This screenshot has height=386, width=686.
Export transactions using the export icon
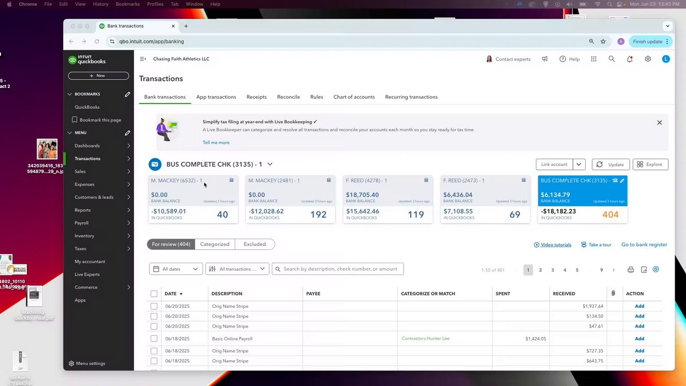pos(644,270)
